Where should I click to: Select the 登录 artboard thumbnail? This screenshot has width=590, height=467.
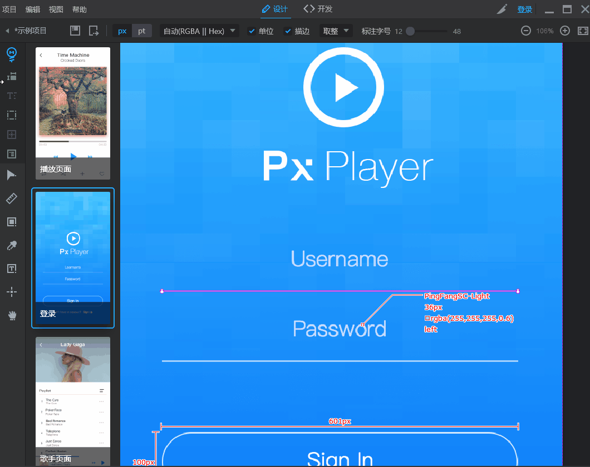(x=73, y=258)
